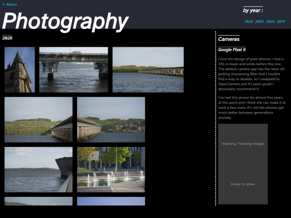Click the Cameras heading
The height and width of the screenshot is (218, 291).
tap(229, 39)
